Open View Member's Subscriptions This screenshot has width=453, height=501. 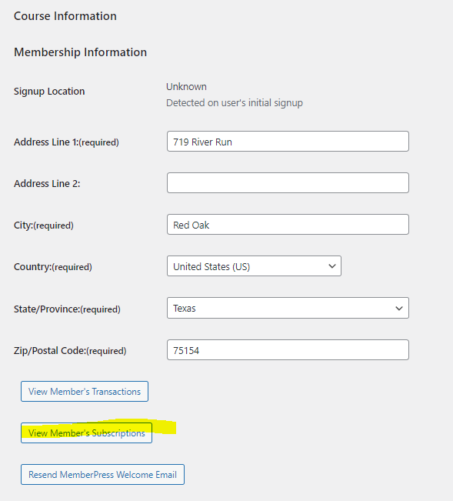(x=86, y=433)
